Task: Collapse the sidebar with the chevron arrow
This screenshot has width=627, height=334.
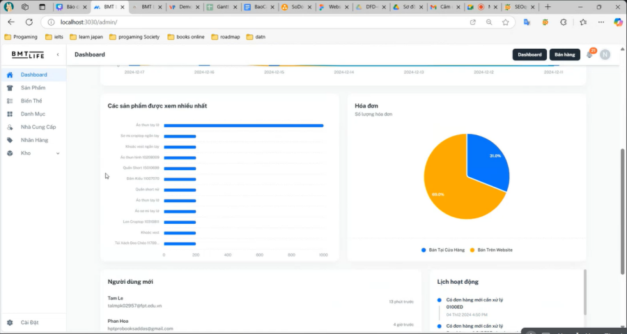Action: (58, 54)
